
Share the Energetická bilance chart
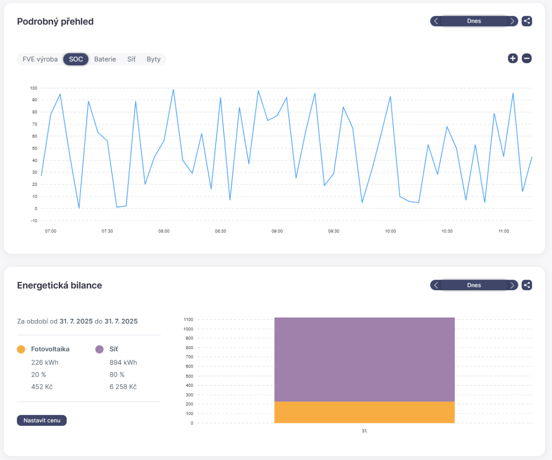527,285
